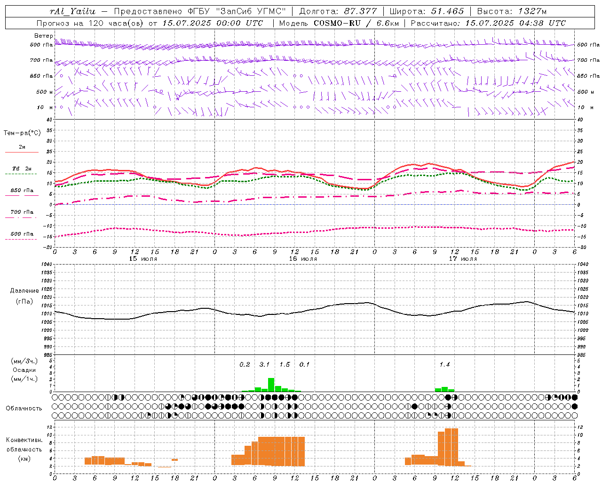Click the 1.5 precipitation total value
The width and height of the screenshot is (602, 482).
pos(285,365)
